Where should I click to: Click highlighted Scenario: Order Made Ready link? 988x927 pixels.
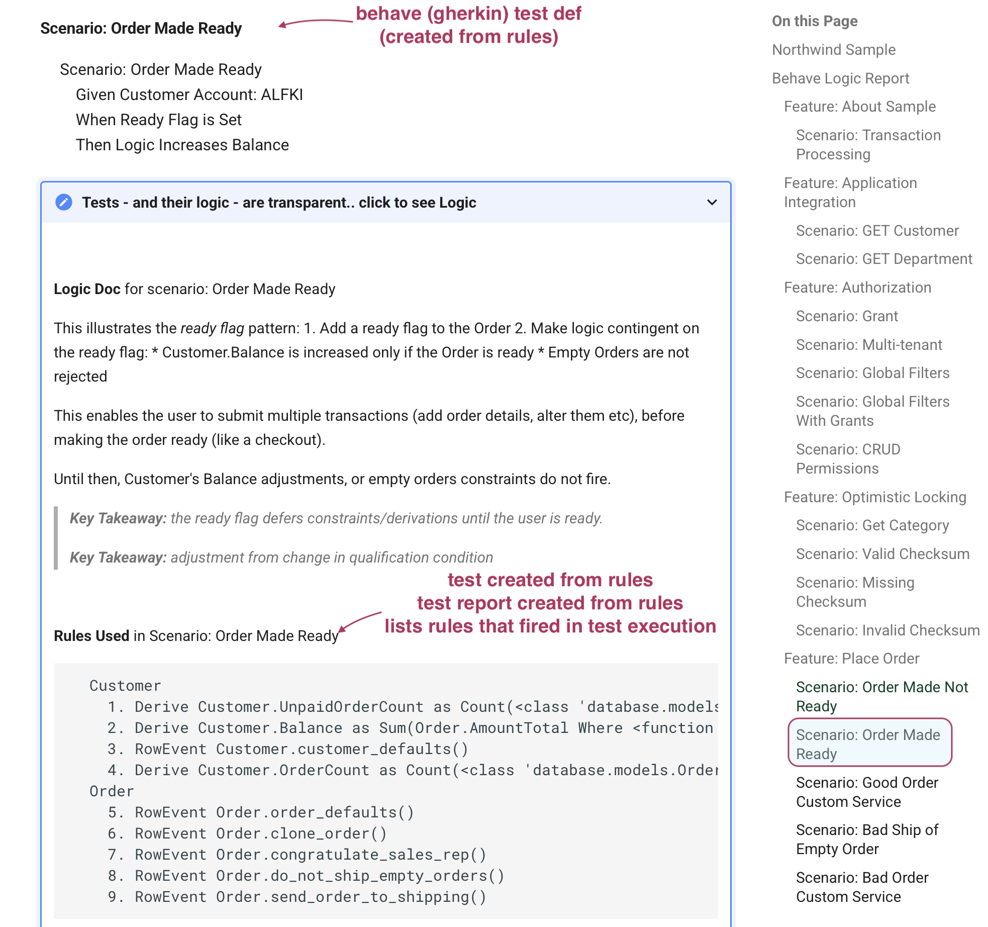pyautogui.click(x=868, y=745)
